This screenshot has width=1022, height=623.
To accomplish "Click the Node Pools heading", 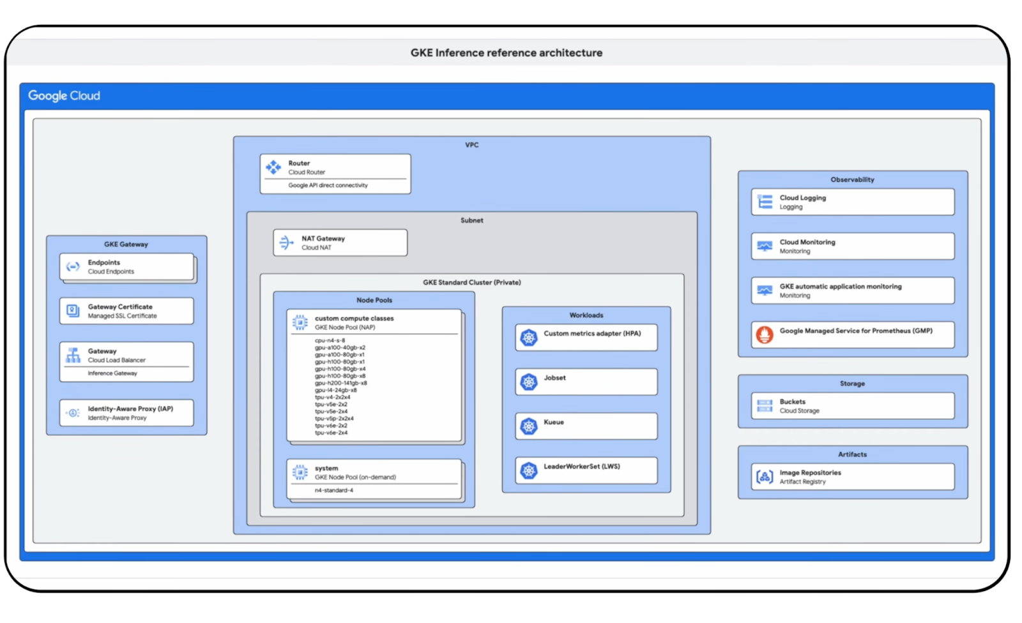I will (x=374, y=300).
